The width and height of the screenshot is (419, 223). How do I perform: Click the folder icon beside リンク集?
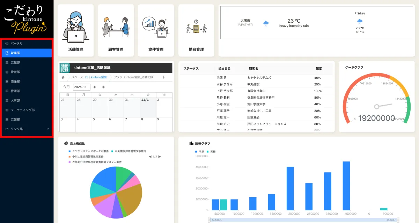7,129
